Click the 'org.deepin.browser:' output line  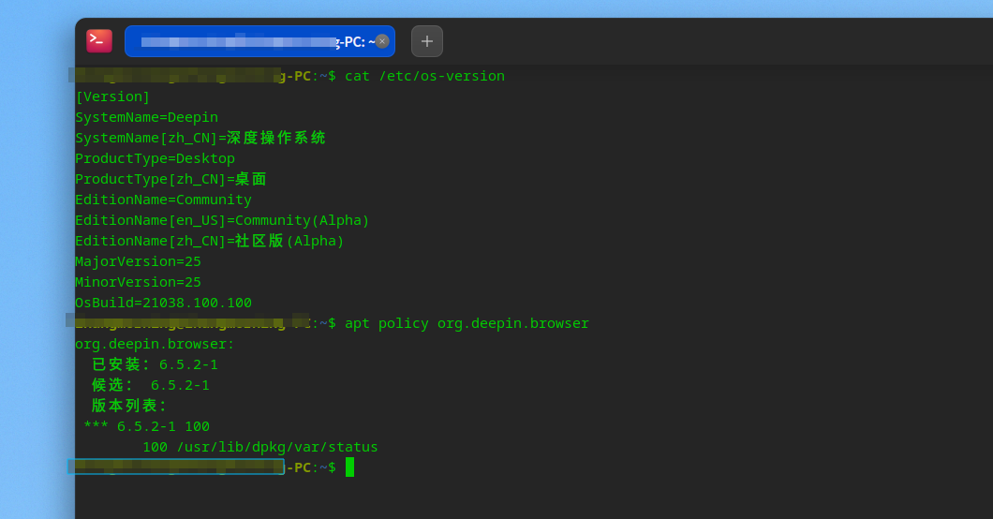(155, 344)
